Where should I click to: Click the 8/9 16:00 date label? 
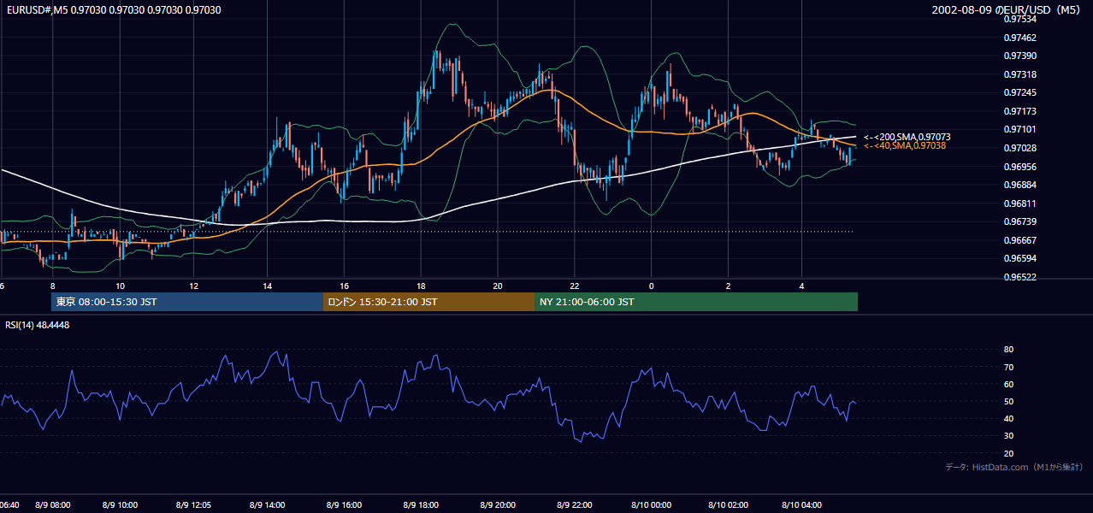click(x=344, y=505)
